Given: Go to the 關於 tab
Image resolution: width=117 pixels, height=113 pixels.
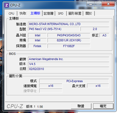Looking at the screenshot, I should pyautogui.click(x=89, y=14).
